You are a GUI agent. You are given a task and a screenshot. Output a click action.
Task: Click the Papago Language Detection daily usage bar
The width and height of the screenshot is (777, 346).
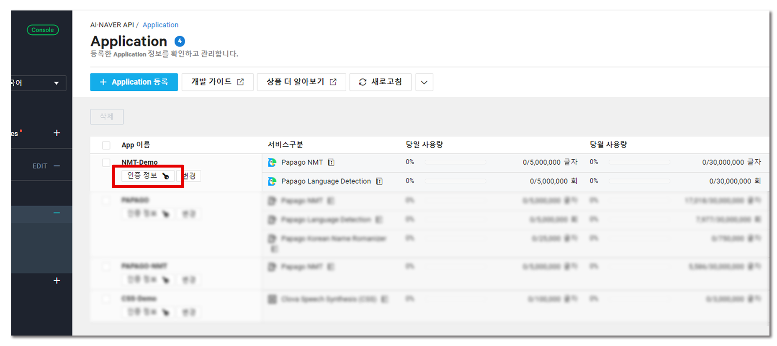455,181
